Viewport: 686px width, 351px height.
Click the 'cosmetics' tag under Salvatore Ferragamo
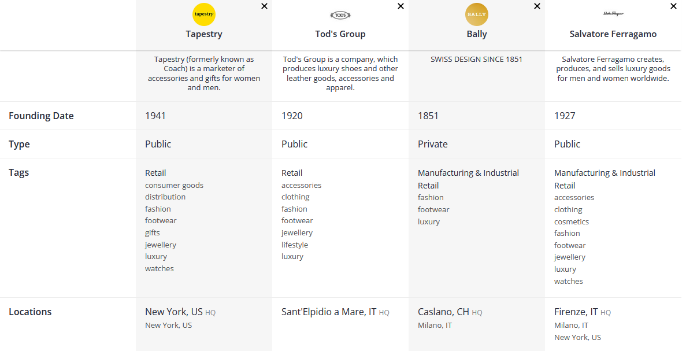[x=572, y=222]
